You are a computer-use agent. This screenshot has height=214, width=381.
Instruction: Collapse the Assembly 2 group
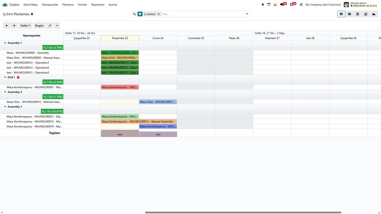coord(5,92)
